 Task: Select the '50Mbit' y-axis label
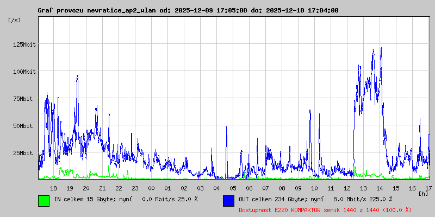[23, 126]
